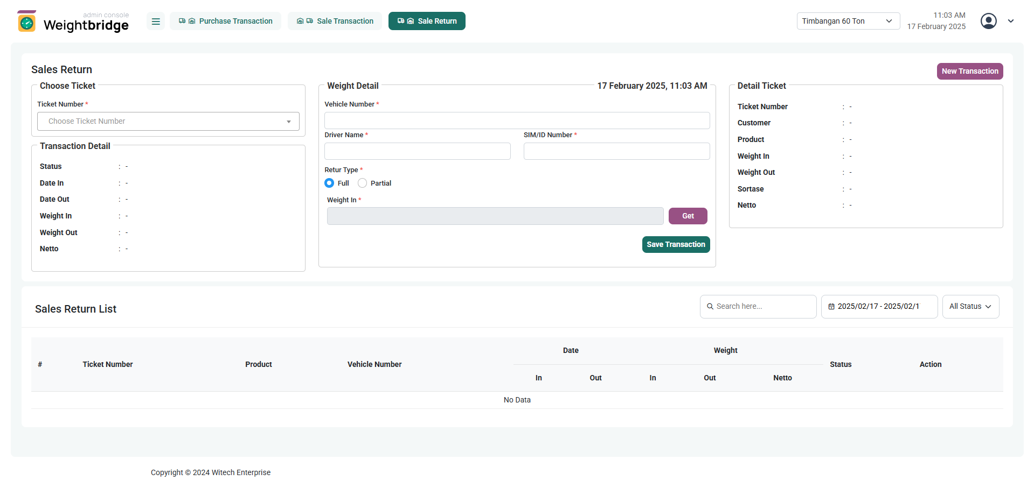Click the truck icon on Sale Return
The height and width of the screenshot is (488, 1034).
401,21
